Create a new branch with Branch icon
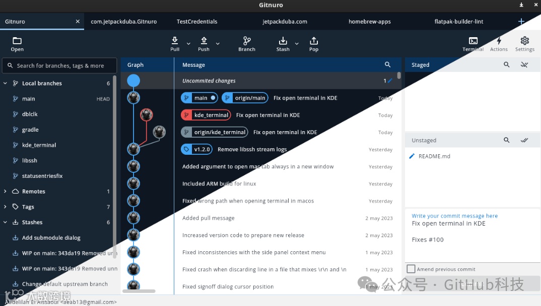The image size is (541, 306). click(x=247, y=44)
